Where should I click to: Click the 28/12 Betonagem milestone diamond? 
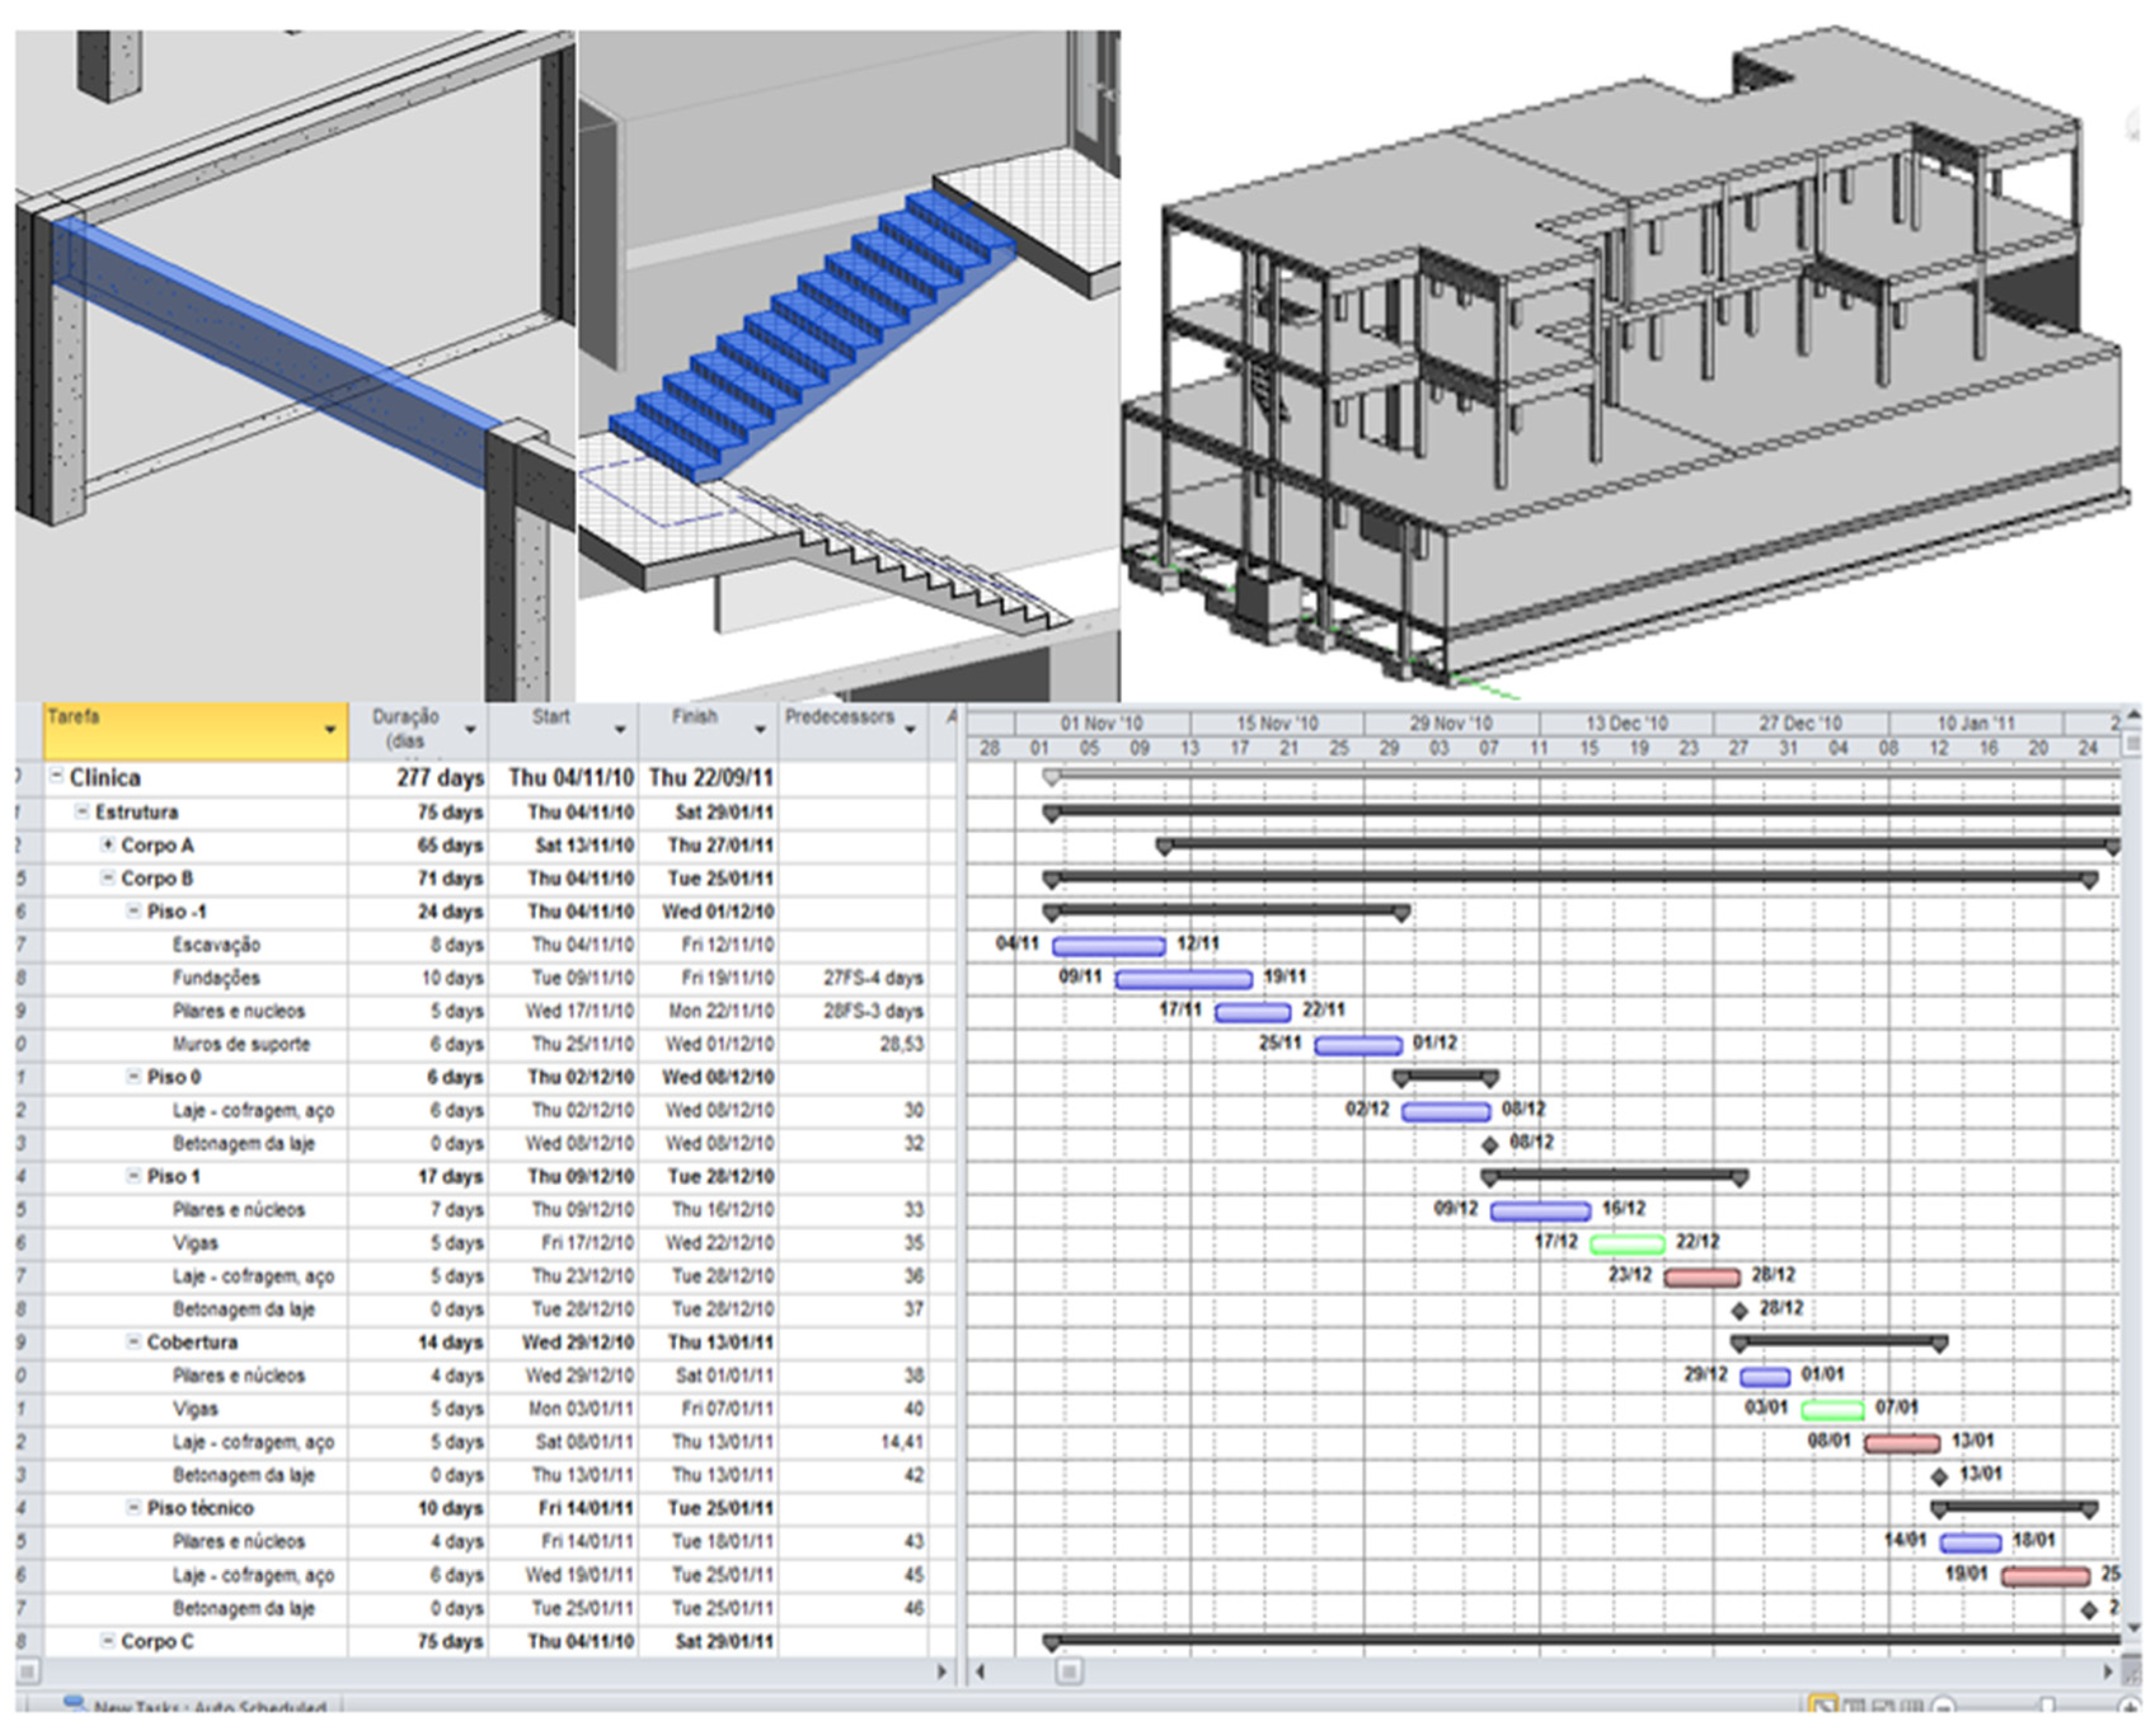1740,1310
